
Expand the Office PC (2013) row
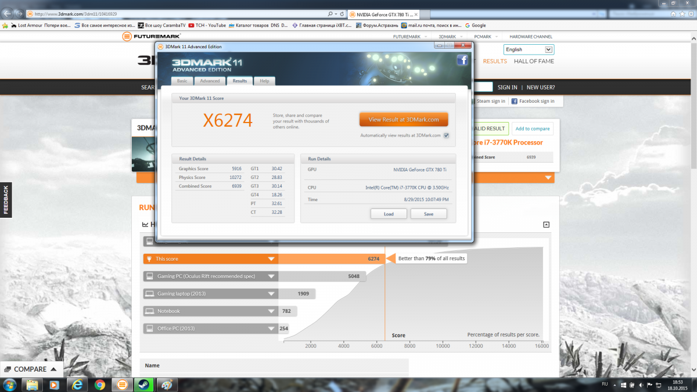271,329
